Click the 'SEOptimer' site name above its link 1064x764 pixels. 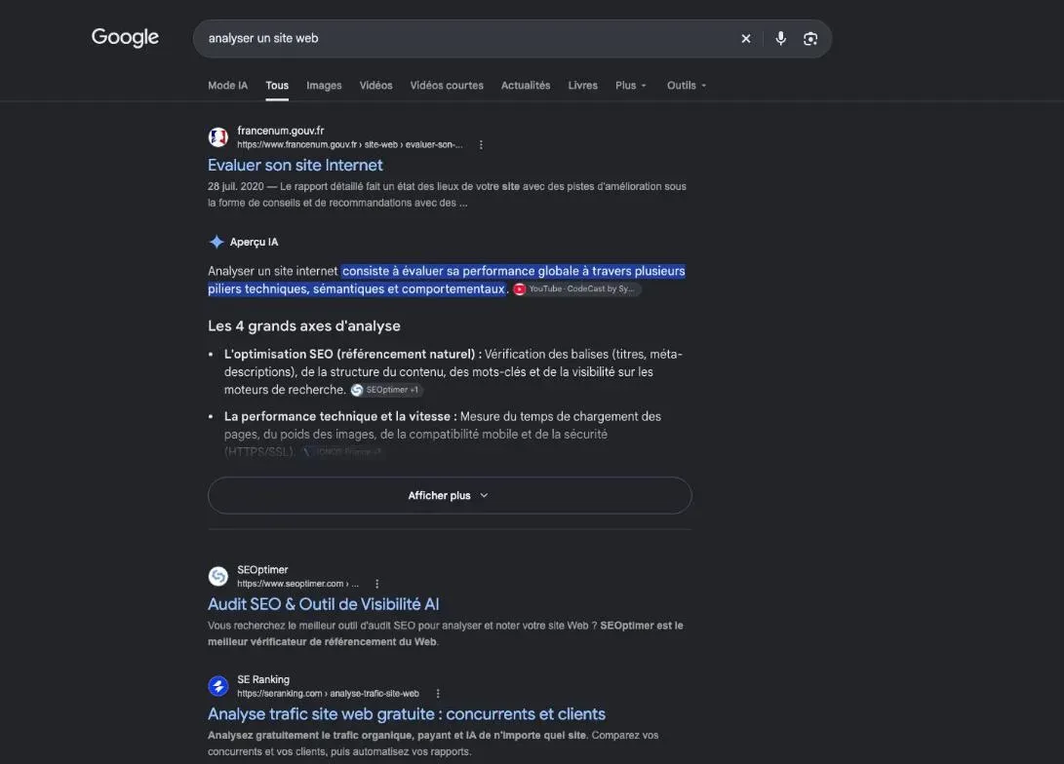[x=262, y=569]
